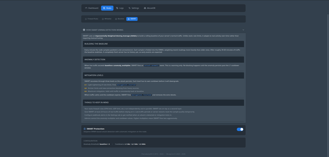The height and width of the screenshot is (157, 329).
Task: Click the L1 30s cooldown value
Action: click(x=127, y=144)
